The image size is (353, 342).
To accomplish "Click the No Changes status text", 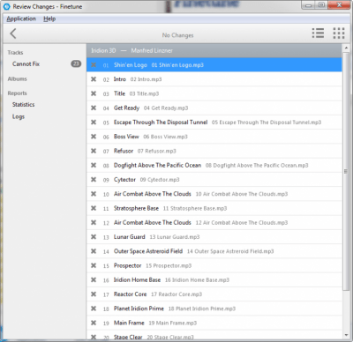I will (177, 35).
